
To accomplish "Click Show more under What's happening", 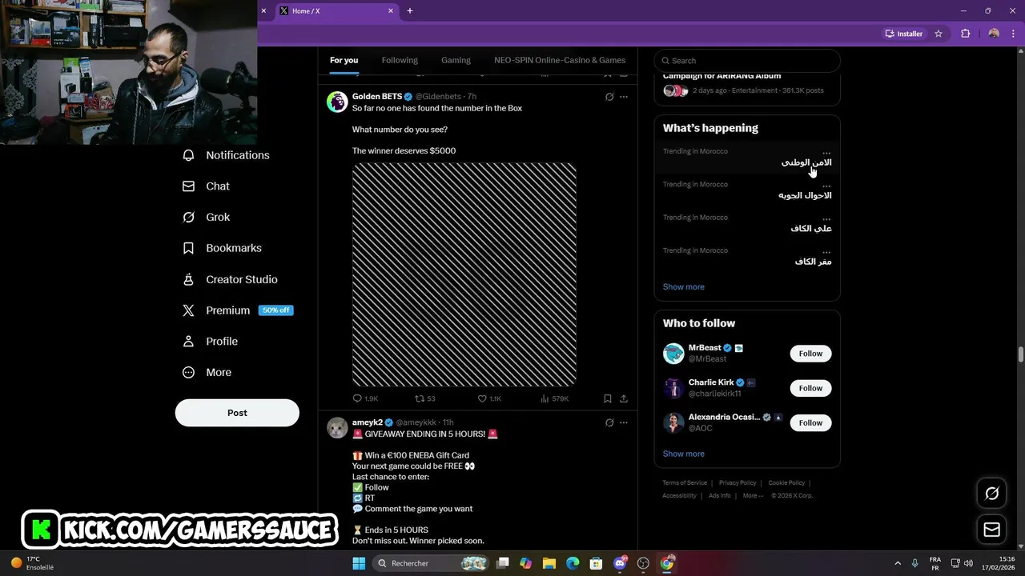I will 684,287.
